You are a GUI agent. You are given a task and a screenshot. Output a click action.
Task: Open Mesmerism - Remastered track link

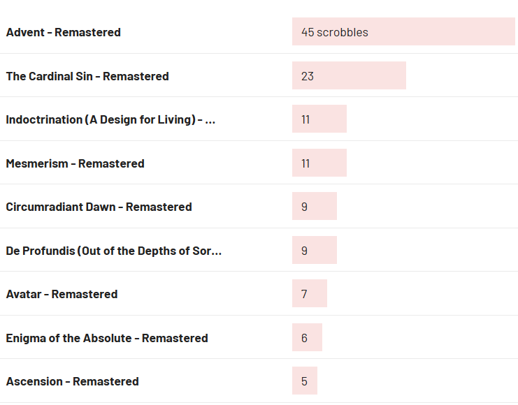75,163
